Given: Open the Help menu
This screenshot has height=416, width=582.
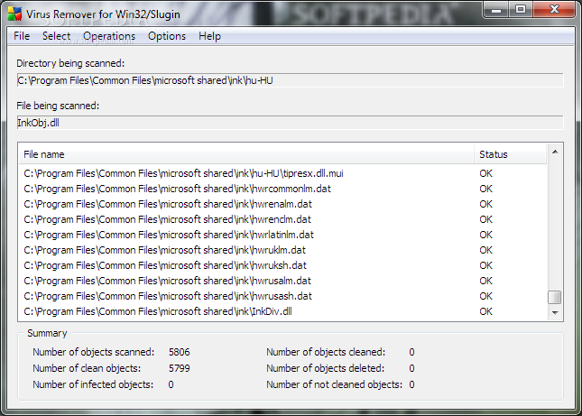Looking at the screenshot, I should tap(209, 36).
